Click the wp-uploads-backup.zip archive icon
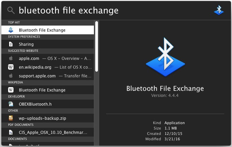Viewport: 232px width, 147px height. pos(11,118)
